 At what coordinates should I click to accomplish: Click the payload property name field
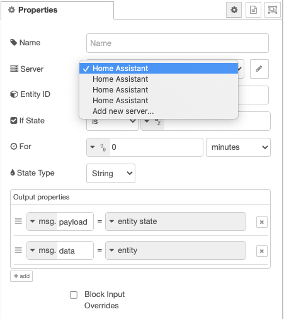pyautogui.click(x=75, y=221)
